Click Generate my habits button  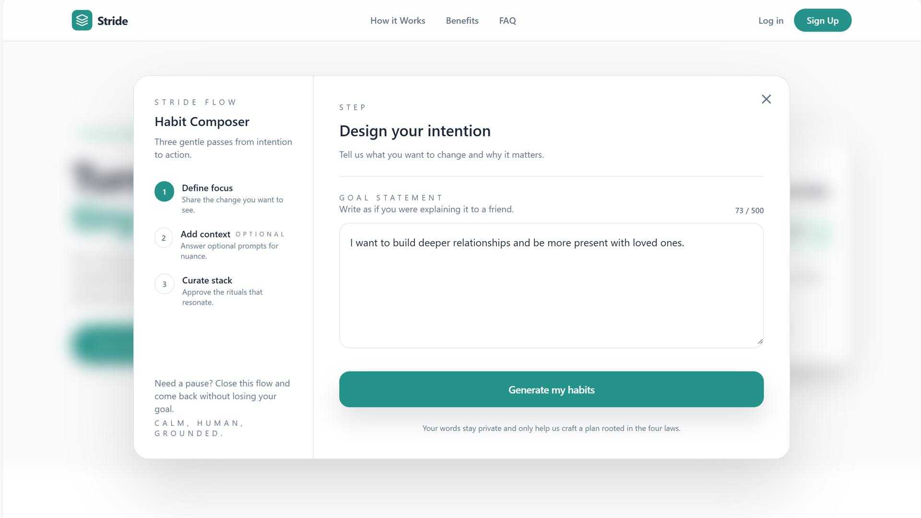551,389
